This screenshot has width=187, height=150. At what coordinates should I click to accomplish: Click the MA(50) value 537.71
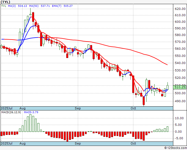[x=45, y=6]
